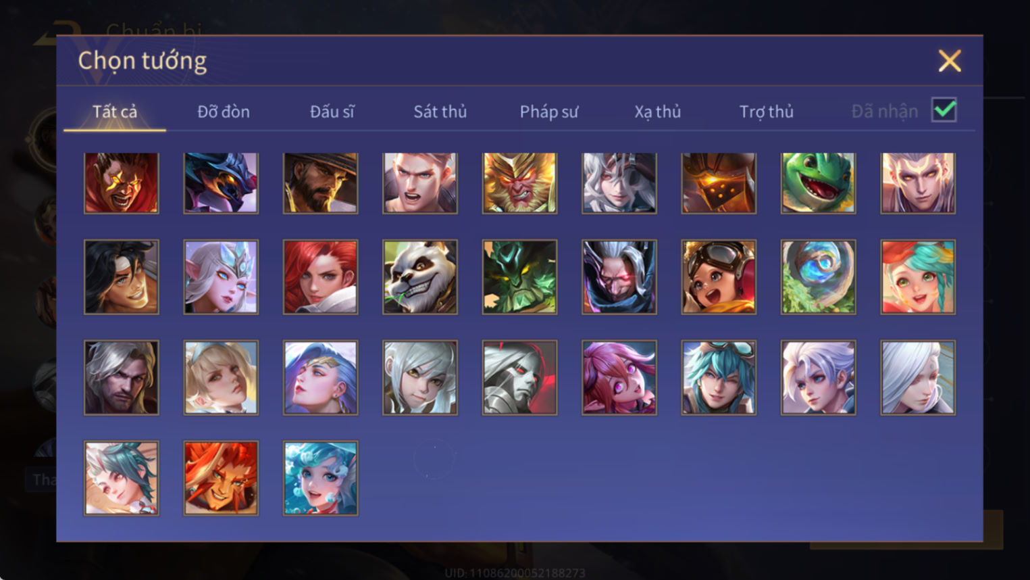
Task: Pick the green horned forest monster hero
Action: tap(519, 277)
